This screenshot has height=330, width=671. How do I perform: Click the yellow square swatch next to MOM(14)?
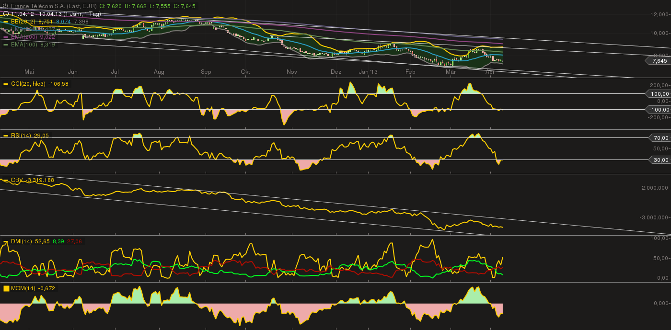(6, 288)
